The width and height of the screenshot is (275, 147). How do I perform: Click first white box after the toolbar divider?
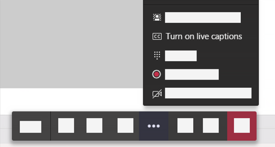point(66,125)
